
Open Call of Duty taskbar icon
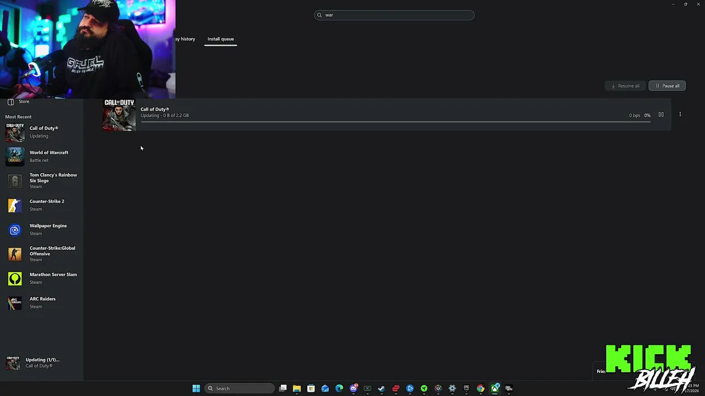pos(509,388)
